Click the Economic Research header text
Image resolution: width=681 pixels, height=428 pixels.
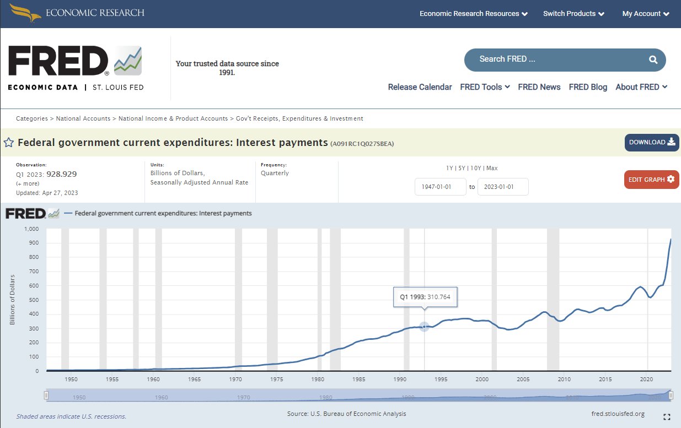coord(95,13)
